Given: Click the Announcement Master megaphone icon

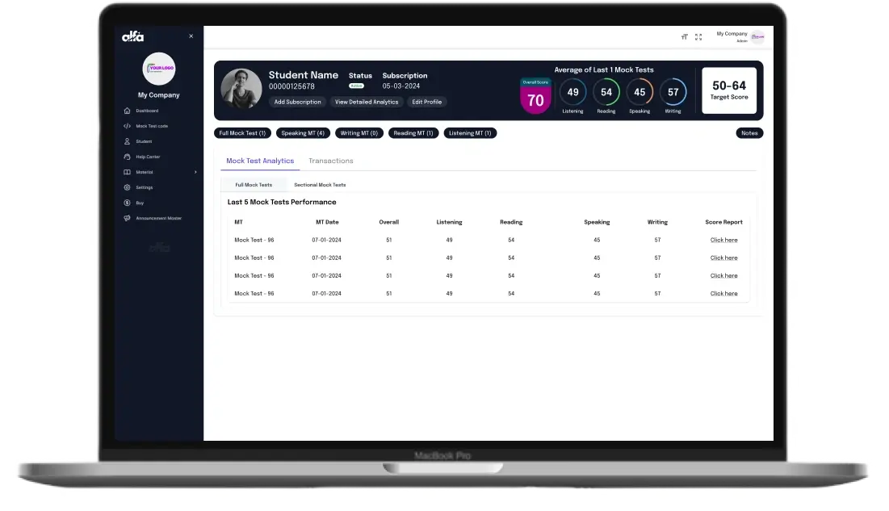Looking at the screenshot, I should click(127, 218).
